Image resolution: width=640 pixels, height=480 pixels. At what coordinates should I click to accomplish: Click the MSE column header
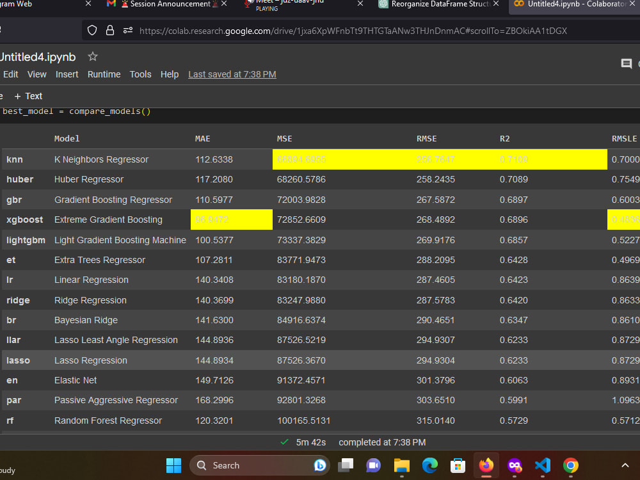285,139
